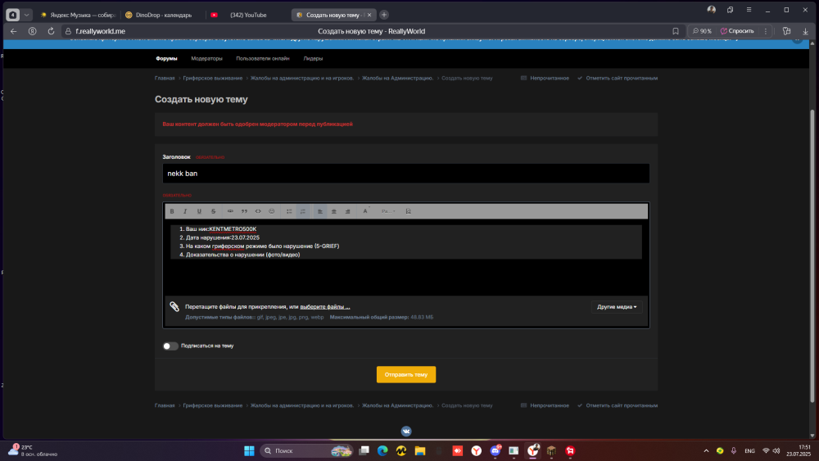Focus the "Заголовок" title input field
The width and height of the screenshot is (819, 461).
click(406, 174)
